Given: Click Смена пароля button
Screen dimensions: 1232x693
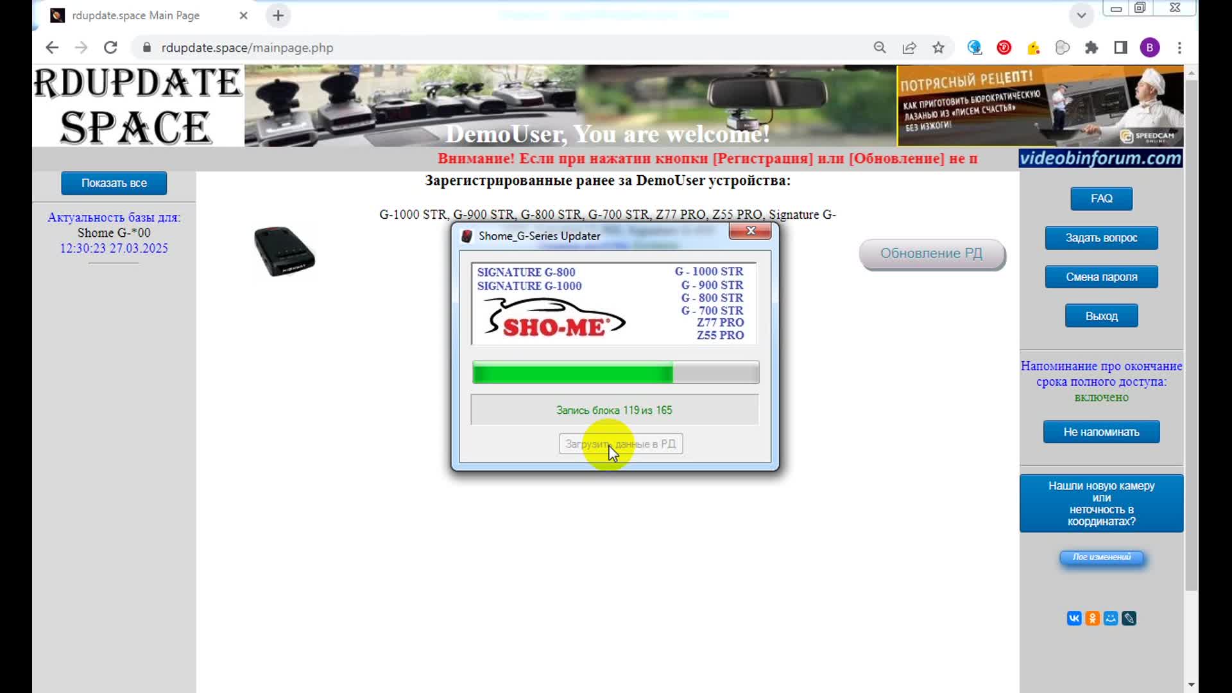Looking at the screenshot, I should [1101, 277].
